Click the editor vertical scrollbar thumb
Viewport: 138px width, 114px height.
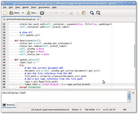(135, 56)
